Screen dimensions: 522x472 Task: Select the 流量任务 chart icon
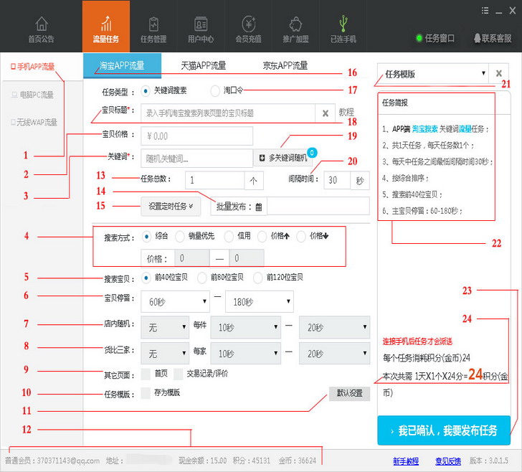click(x=106, y=24)
